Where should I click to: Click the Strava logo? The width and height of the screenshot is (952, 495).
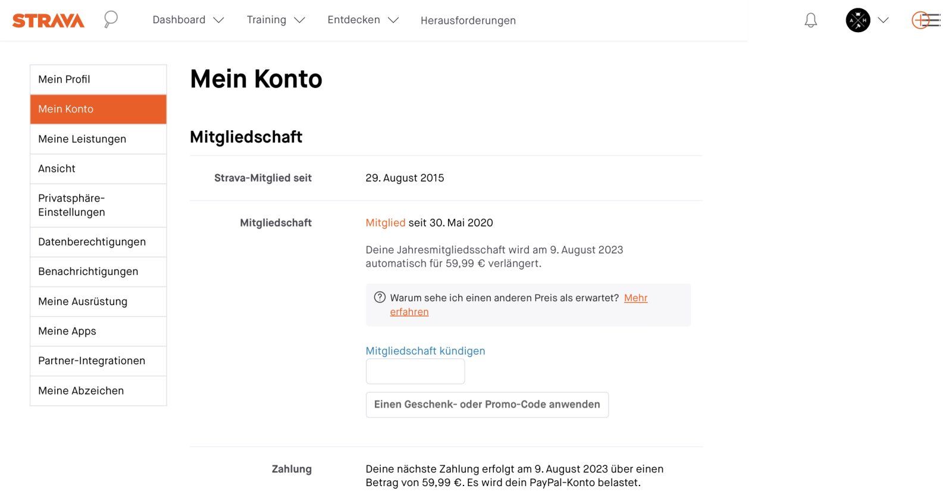(x=48, y=21)
